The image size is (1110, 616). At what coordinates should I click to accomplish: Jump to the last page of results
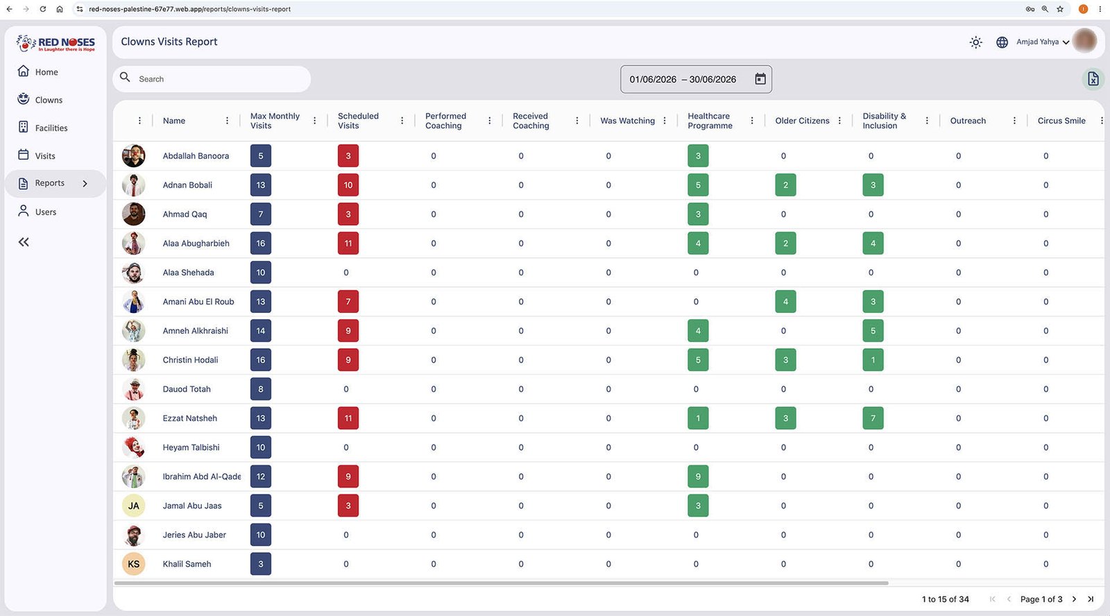click(x=1091, y=599)
